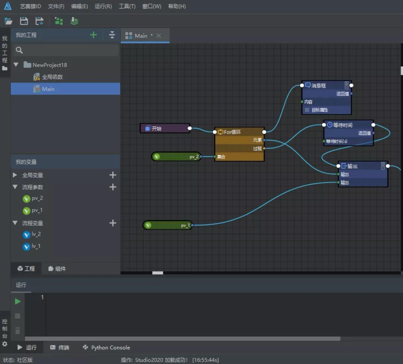
Task: Click the save file toolbar icon
Action: tap(24, 21)
